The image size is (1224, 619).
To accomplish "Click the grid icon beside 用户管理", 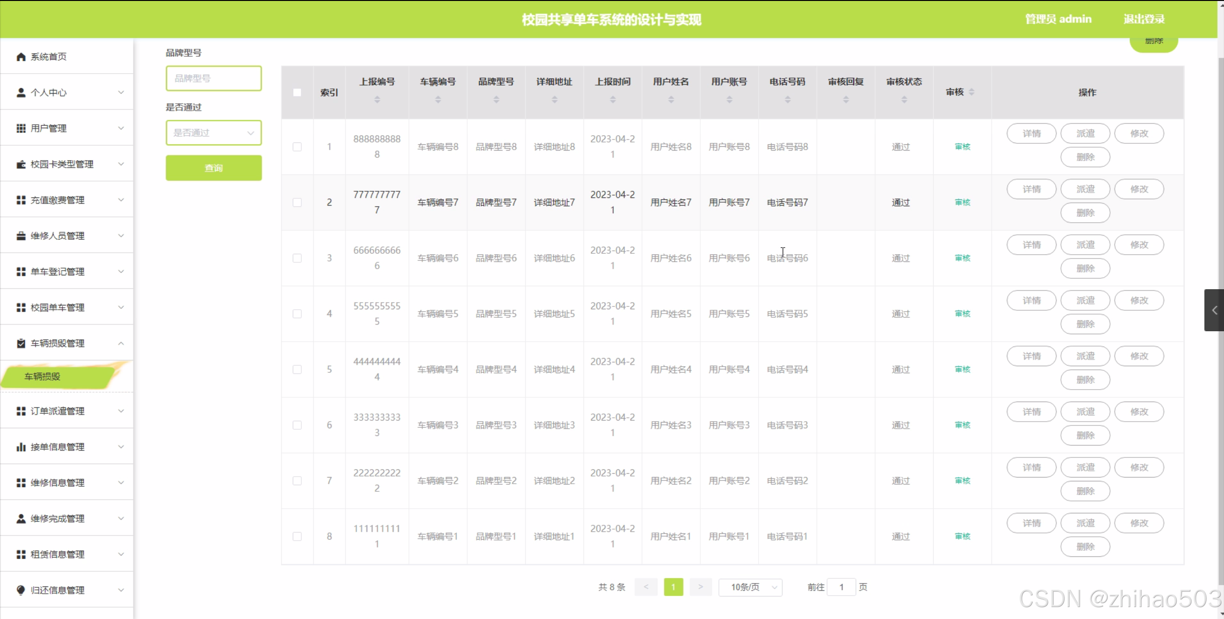I will [x=21, y=128].
